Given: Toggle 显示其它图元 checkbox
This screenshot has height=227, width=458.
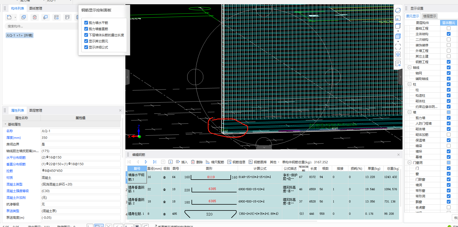Looking at the screenshot, I should coord(86,41).
